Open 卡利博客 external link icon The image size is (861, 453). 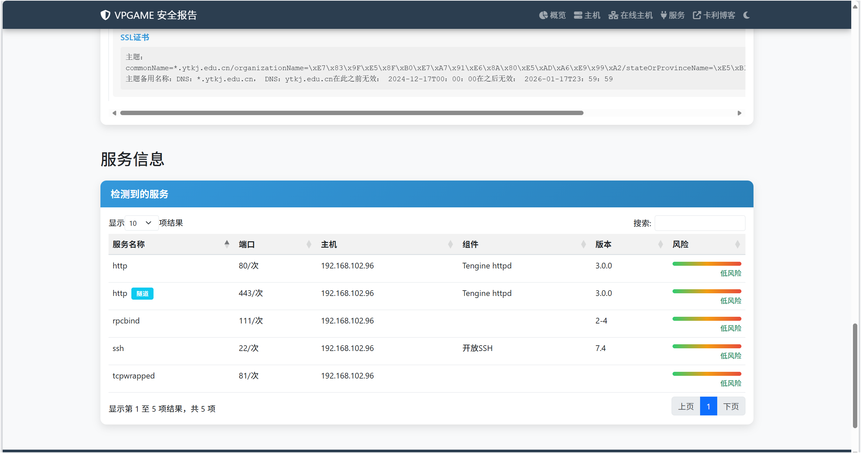697,15
